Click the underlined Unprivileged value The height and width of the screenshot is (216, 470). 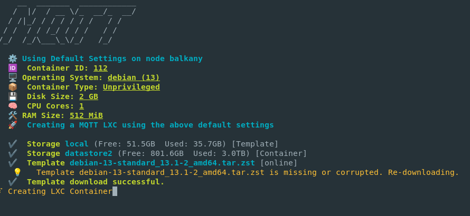(131, 87)
